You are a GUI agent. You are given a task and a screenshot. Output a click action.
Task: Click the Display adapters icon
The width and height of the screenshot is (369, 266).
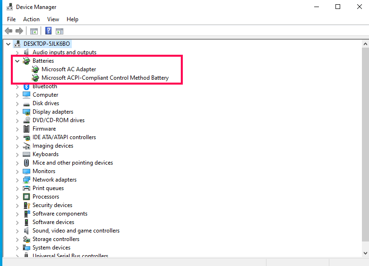click(x=26, y=112)
